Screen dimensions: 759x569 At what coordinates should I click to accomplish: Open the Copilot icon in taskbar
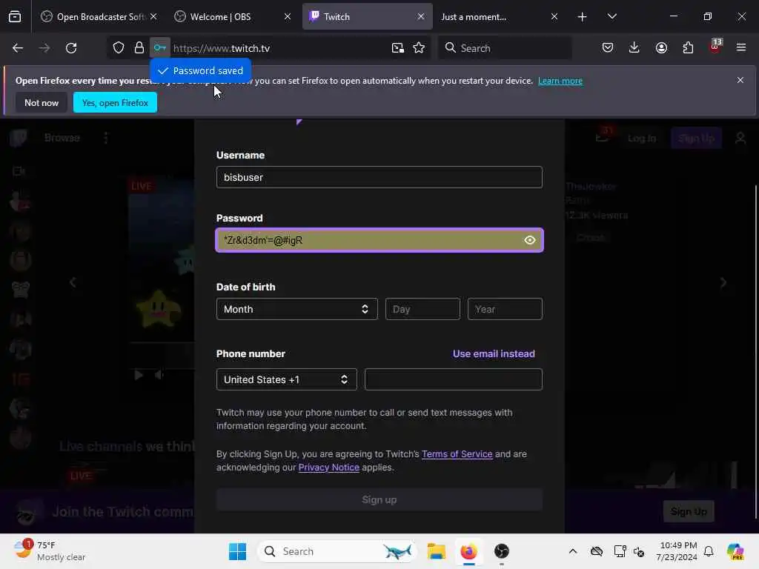point(735,551)
